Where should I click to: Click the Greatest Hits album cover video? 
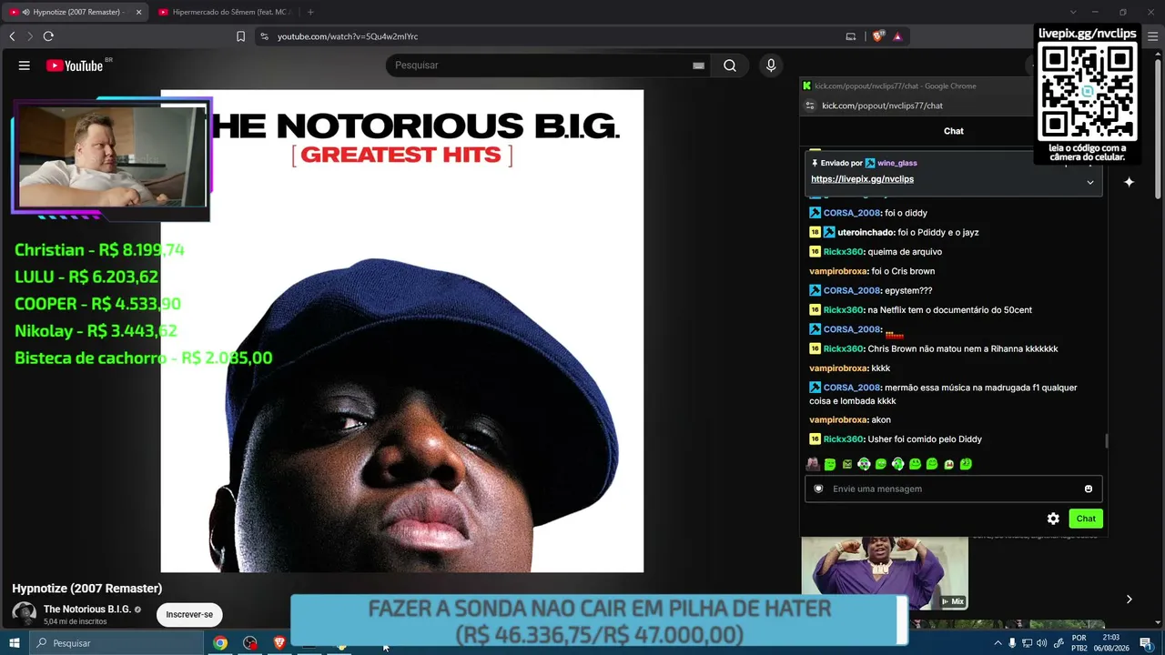pos(402,331)
